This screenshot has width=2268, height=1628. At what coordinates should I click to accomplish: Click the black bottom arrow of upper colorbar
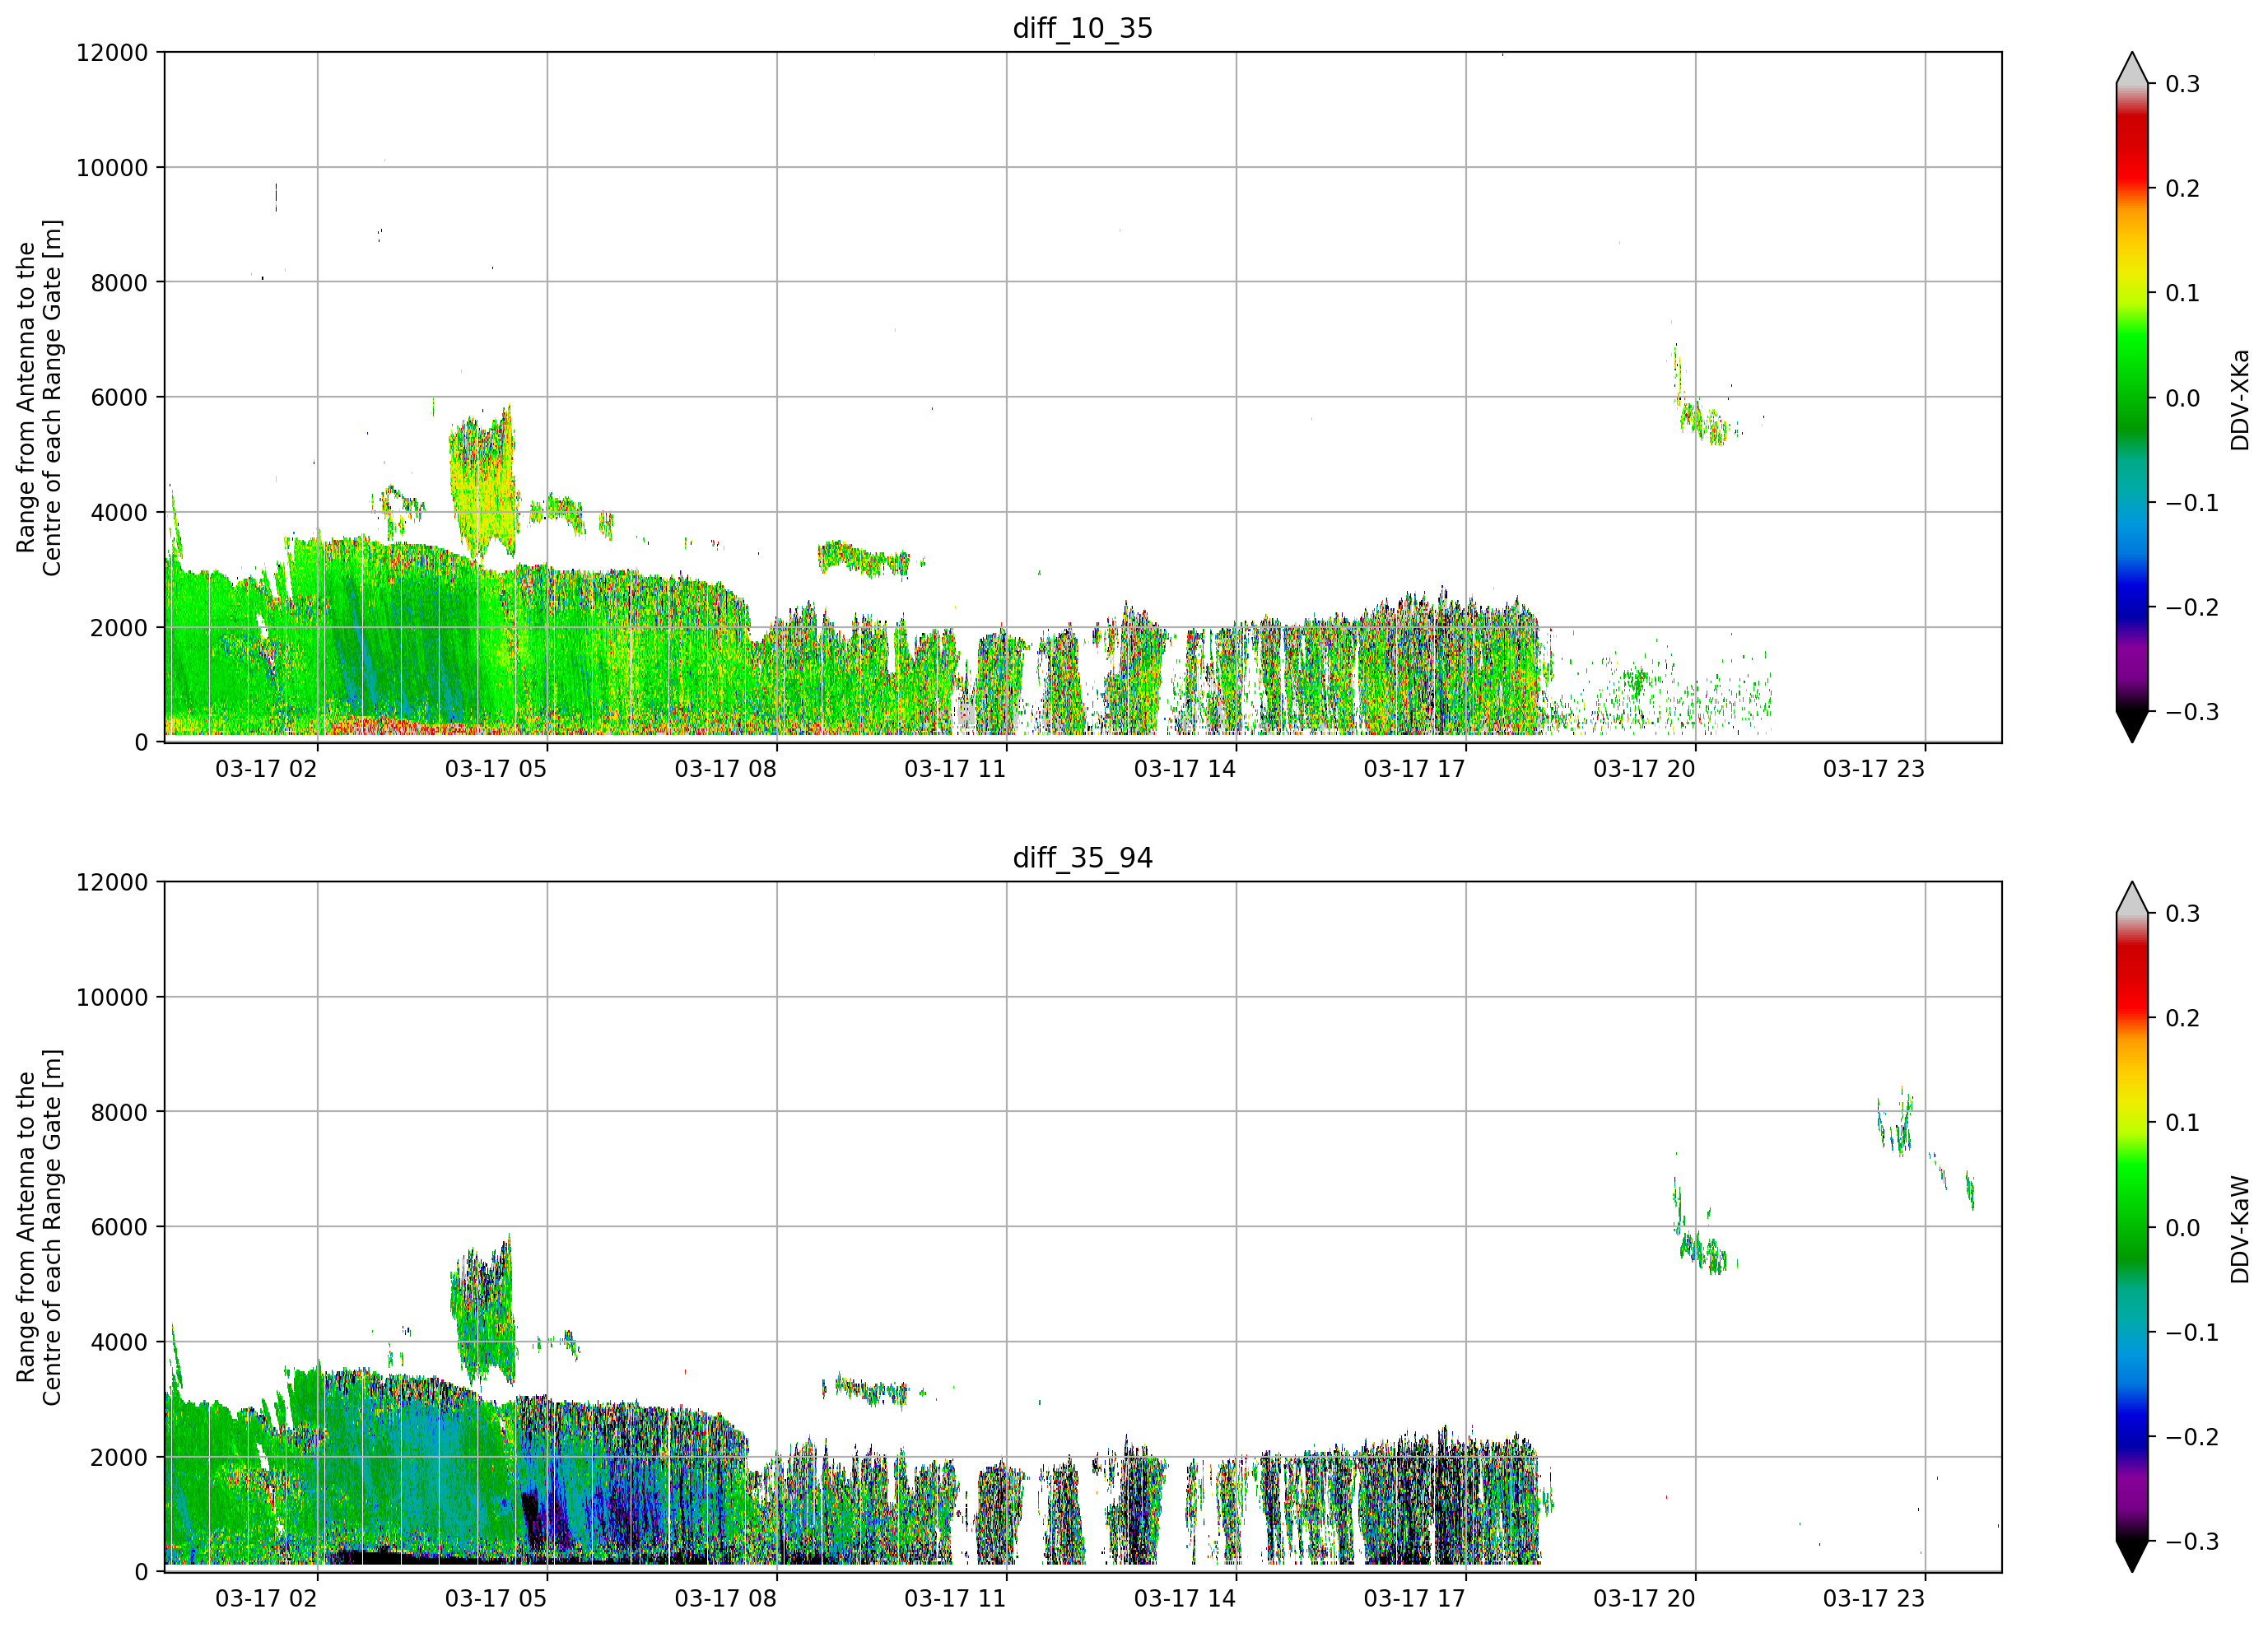pos(2132,726)
